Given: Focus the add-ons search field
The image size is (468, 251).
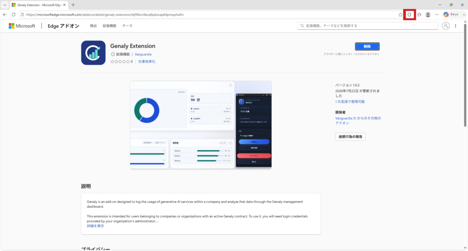Looking at the screenshot, I should click(x=368, y=26).
